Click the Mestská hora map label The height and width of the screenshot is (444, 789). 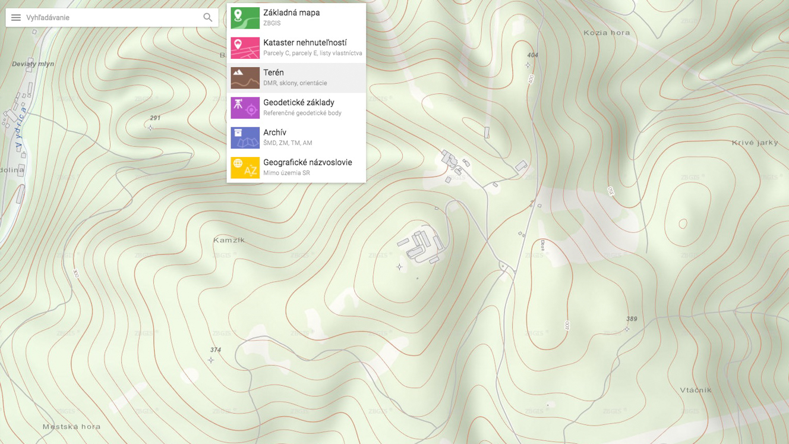[x=71, y=426]
